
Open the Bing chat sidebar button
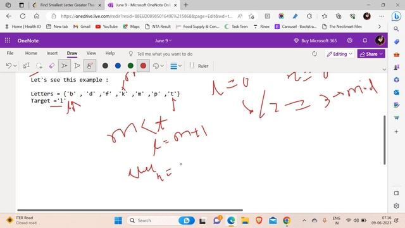coord(396,16)
